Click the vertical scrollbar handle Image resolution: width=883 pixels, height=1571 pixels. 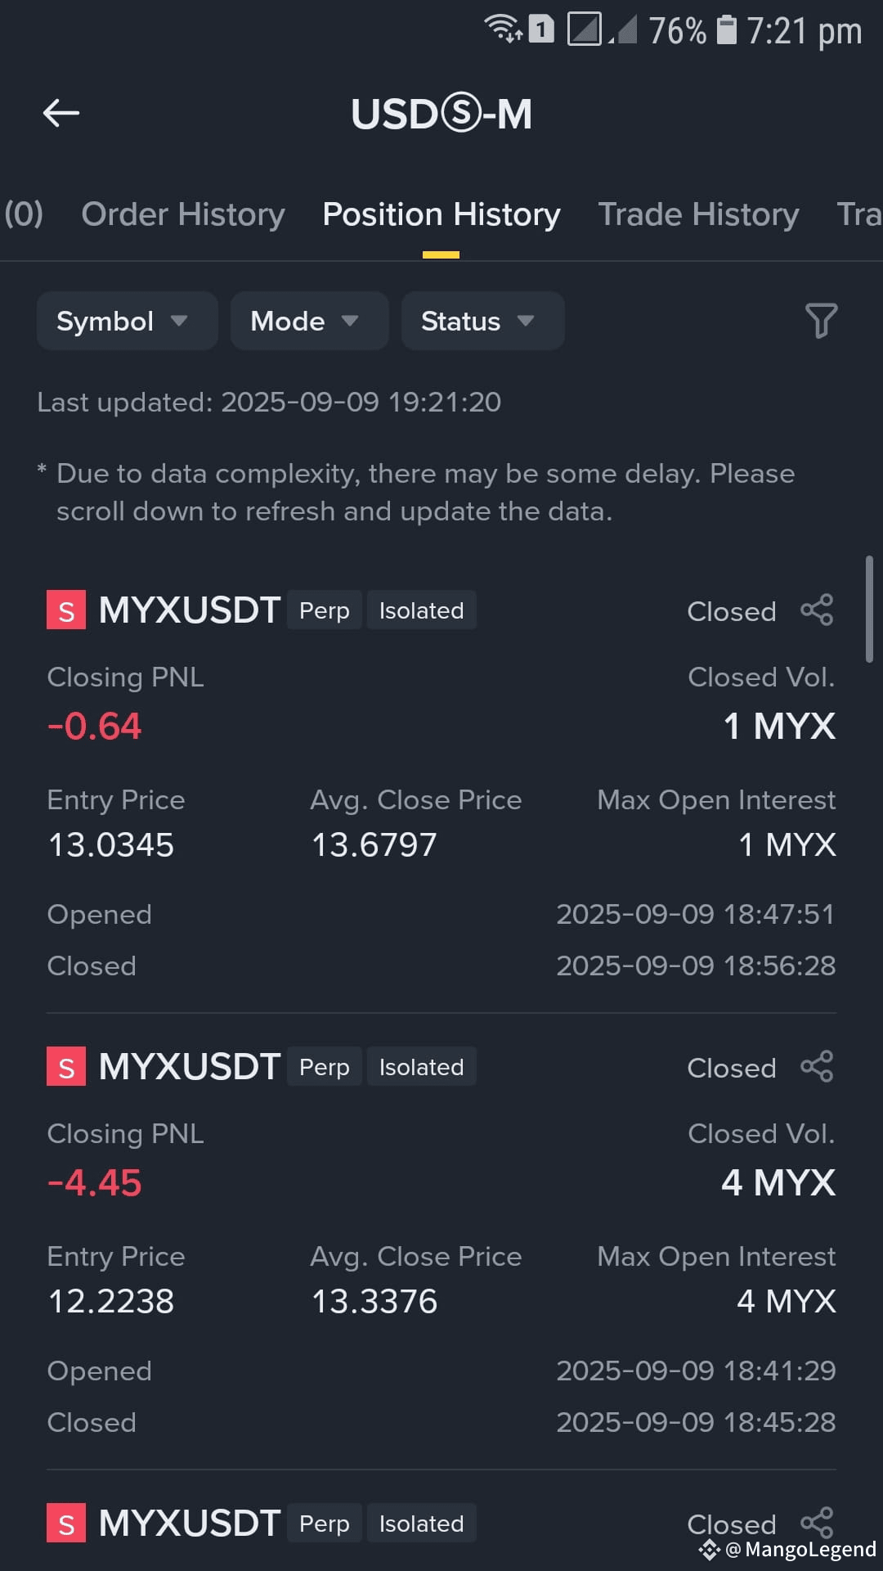(869, 609)
